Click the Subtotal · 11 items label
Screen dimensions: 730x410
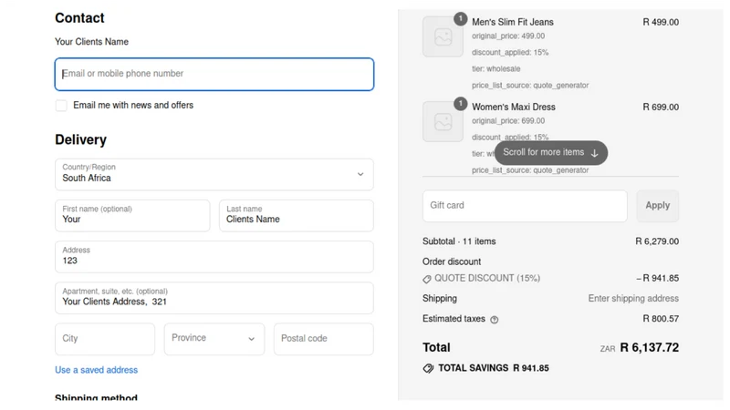(x=459, y=241)
